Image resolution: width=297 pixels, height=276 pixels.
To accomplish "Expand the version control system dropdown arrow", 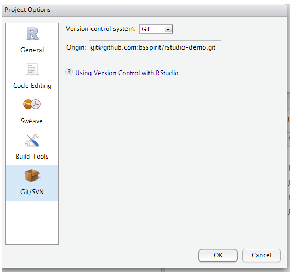I will 168,29.
